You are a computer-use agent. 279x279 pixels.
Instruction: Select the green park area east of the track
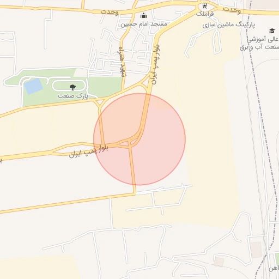[105, 86]
